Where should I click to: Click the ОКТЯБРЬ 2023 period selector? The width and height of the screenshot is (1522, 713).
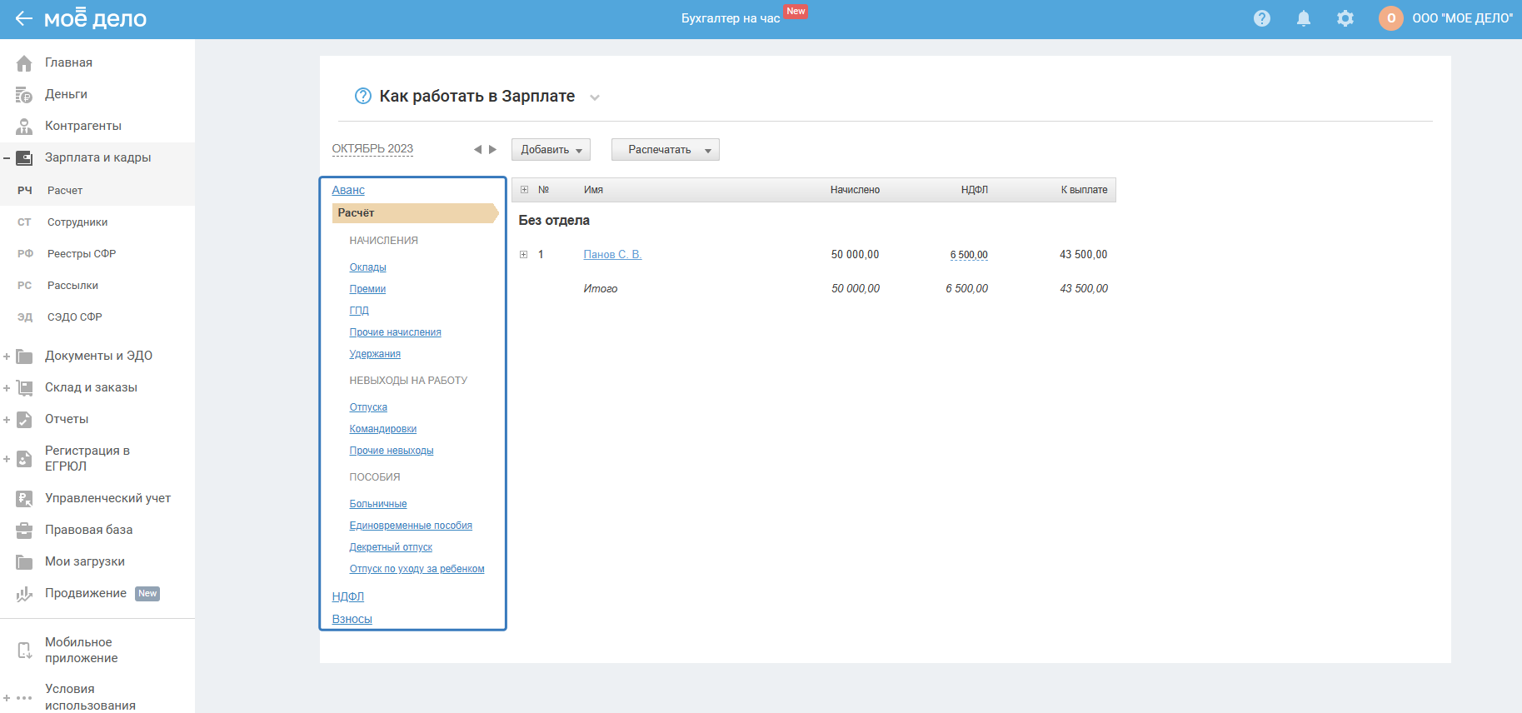(372, 149)
